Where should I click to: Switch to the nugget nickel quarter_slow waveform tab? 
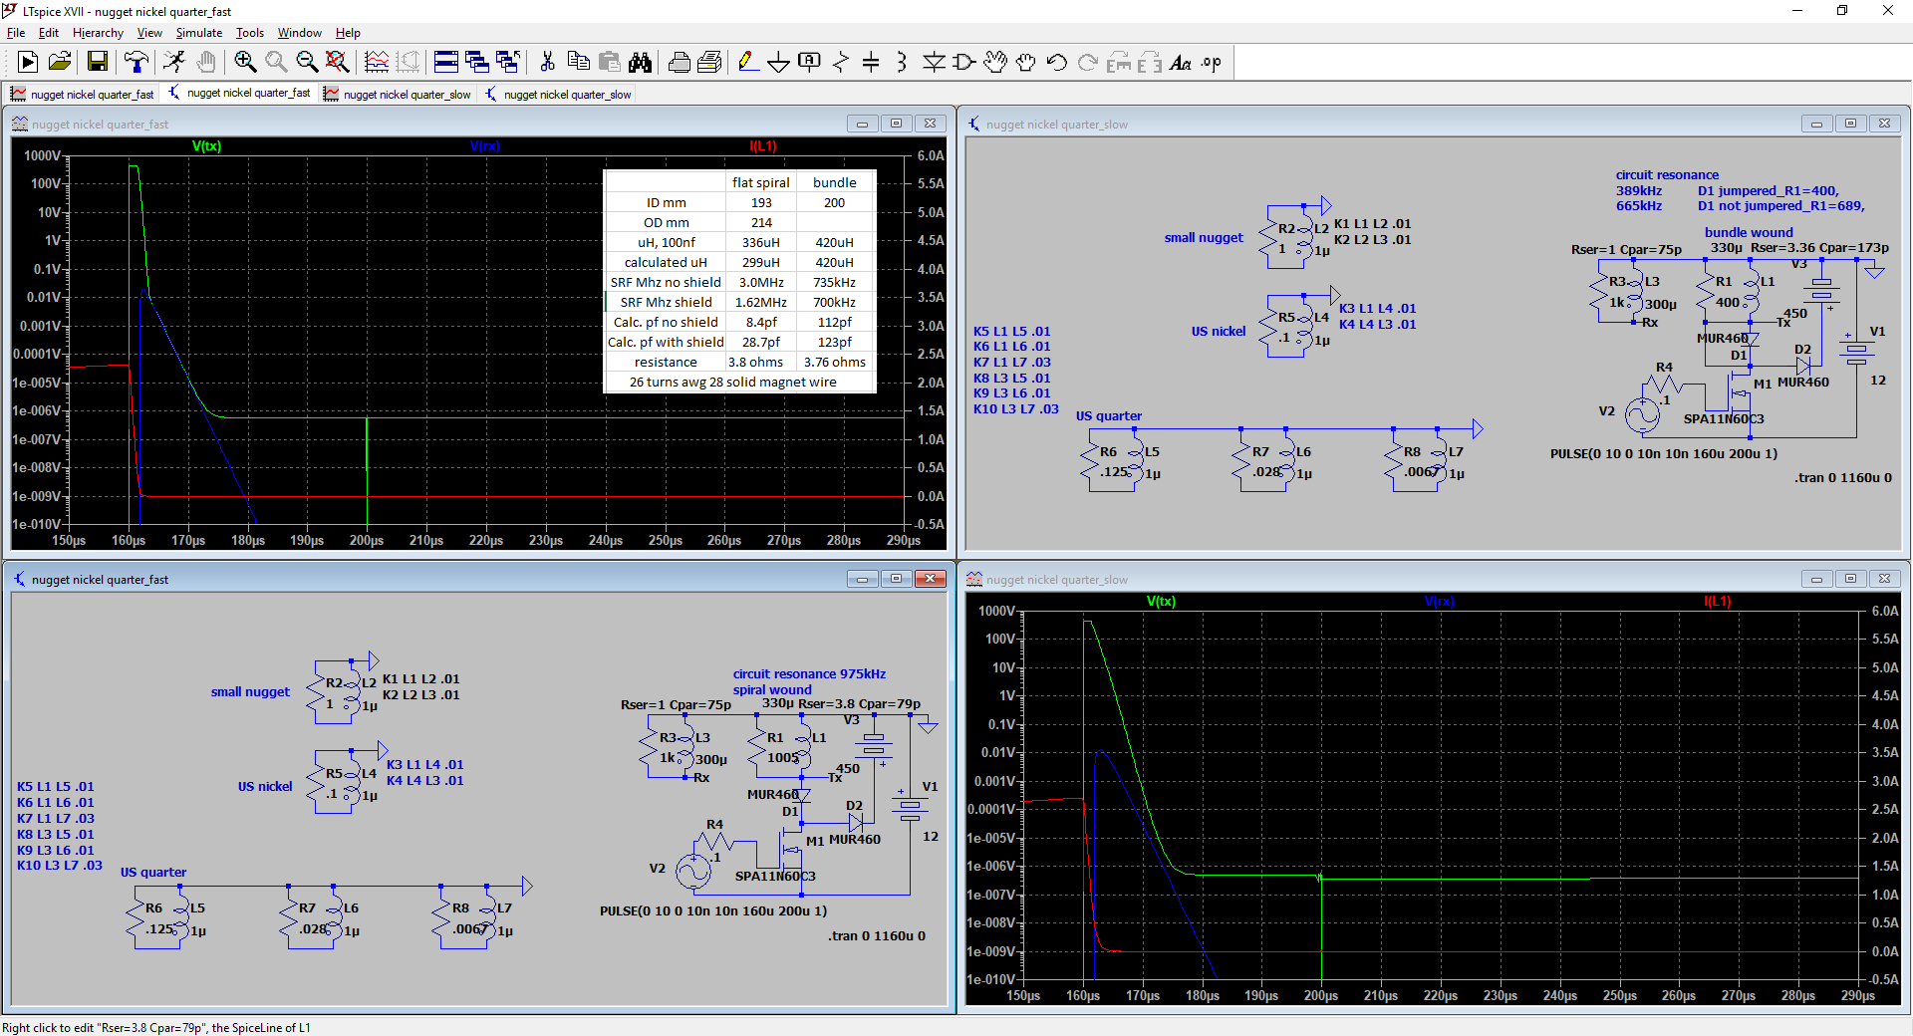(x=398, y=95)
